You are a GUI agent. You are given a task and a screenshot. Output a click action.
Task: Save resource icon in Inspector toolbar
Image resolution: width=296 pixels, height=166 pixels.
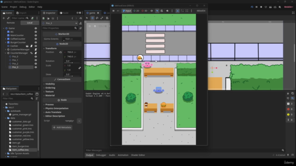point(53,18)
